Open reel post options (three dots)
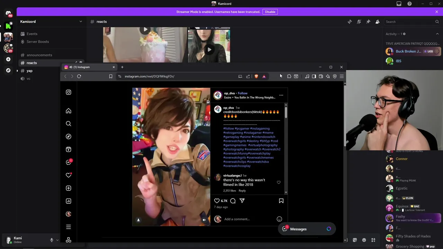The width and height of the screenshot is (443, 249). [281, 95]
